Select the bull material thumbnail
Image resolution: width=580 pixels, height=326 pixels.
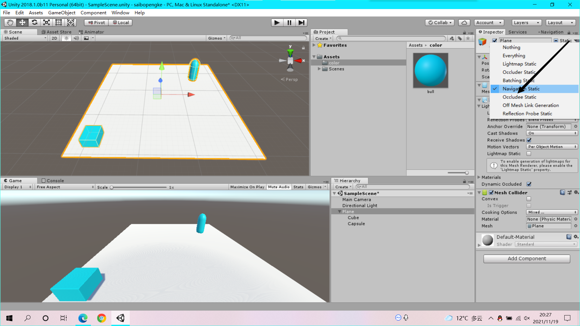coord(430,70)
